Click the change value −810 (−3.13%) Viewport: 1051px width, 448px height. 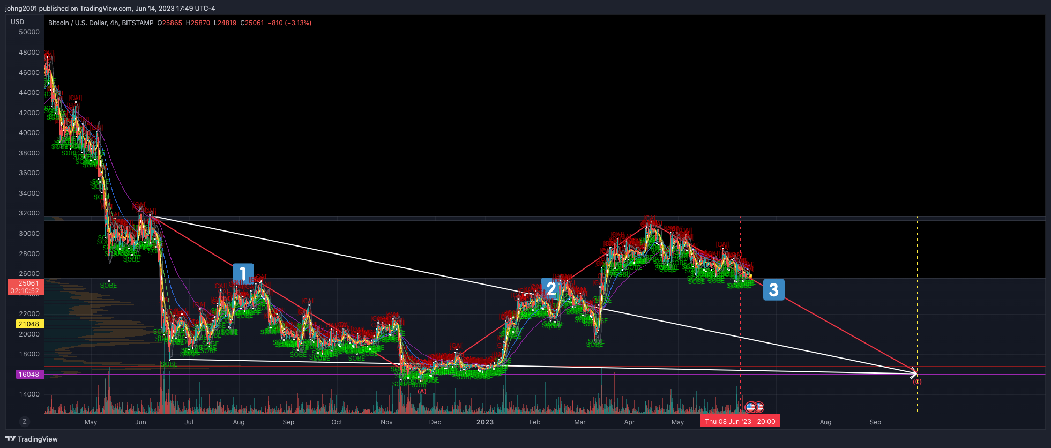pos(289,23)
